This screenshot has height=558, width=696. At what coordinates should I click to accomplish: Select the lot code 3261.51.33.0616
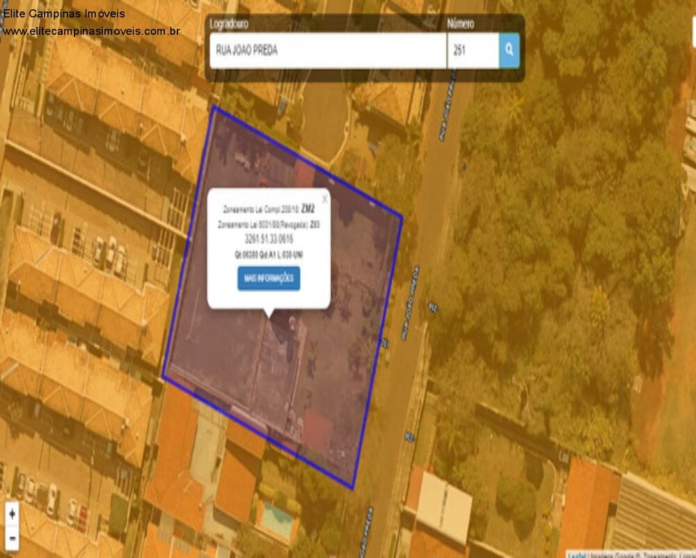pyautogui.click(x=269, y=239)
